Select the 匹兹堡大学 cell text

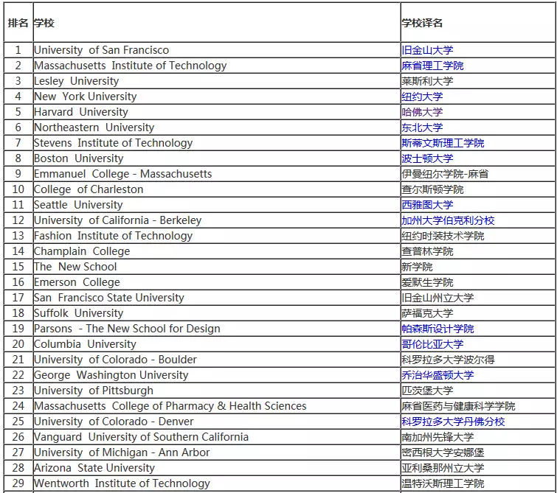click(427, 391)
